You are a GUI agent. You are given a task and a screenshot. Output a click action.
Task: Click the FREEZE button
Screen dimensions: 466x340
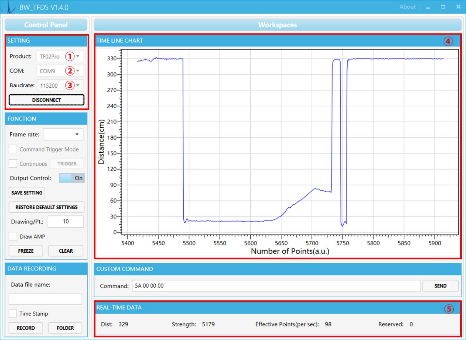[x=26, y=251]
